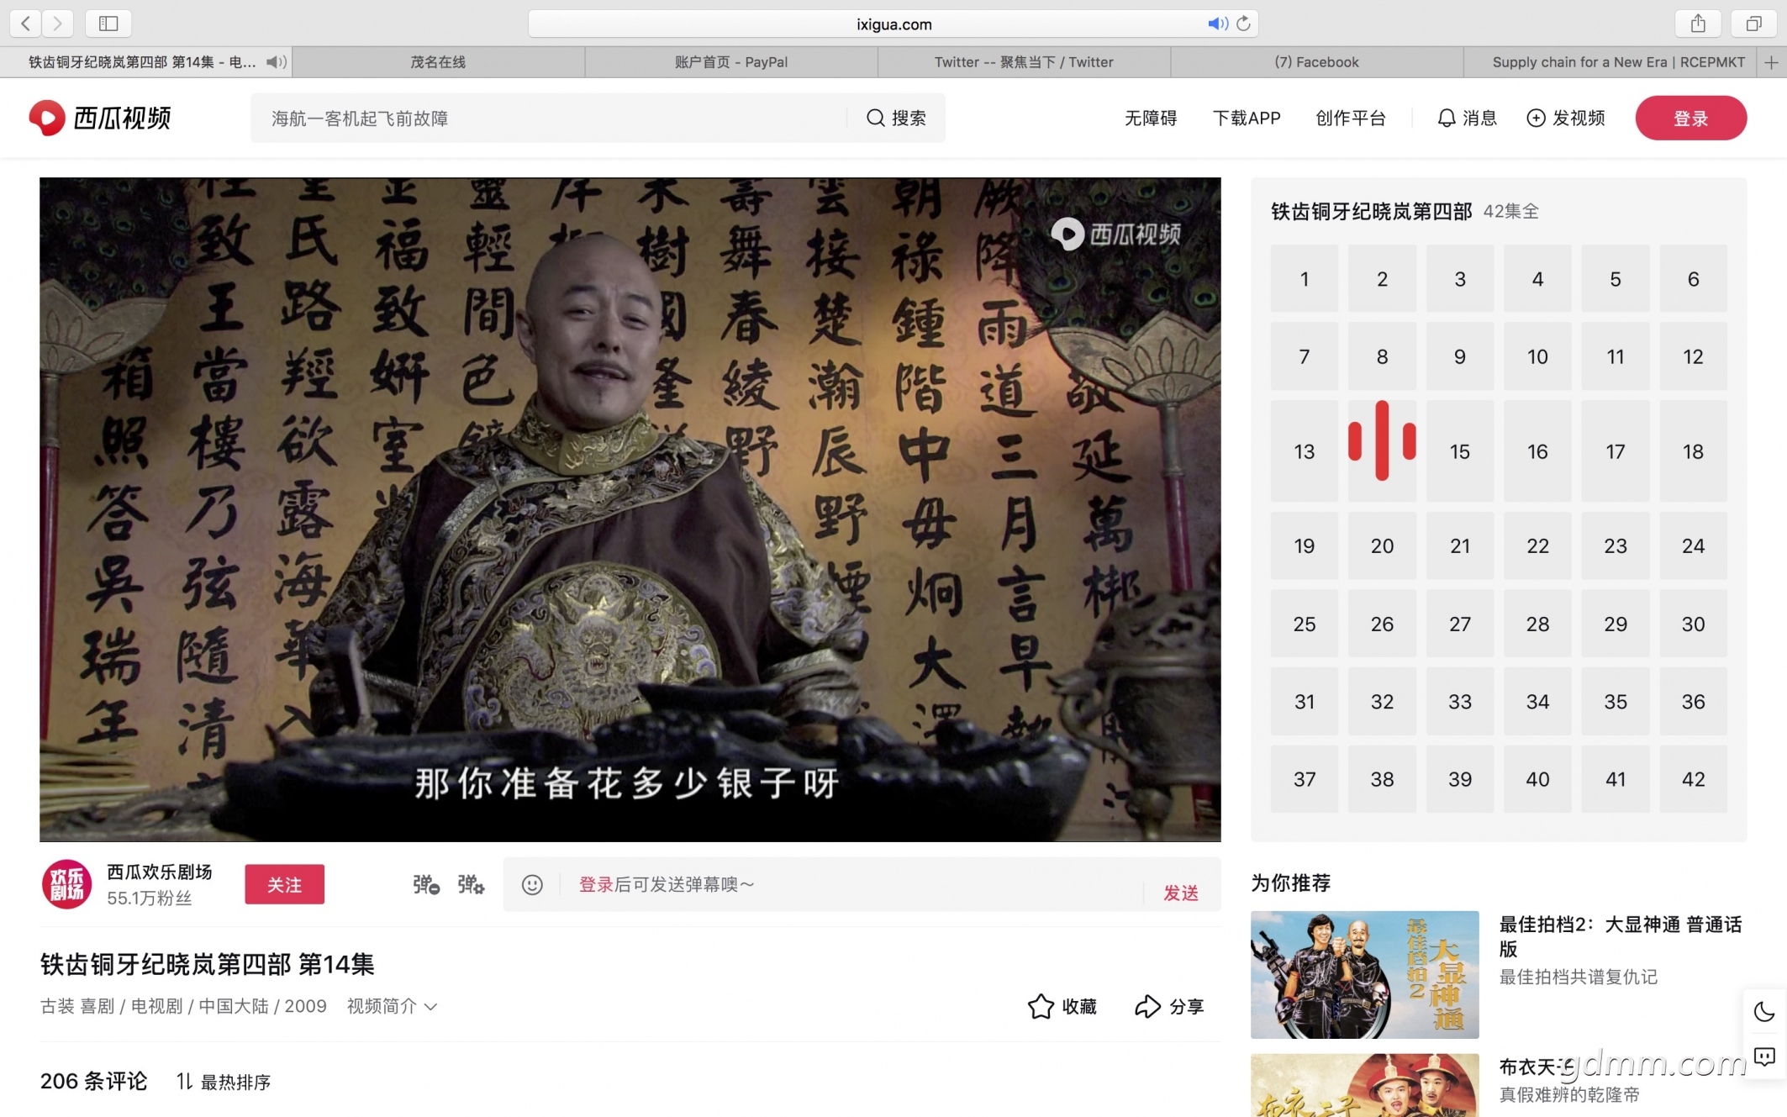Open 创作平台 link
1787x1117 pixels.
[x=1351, y=119]
